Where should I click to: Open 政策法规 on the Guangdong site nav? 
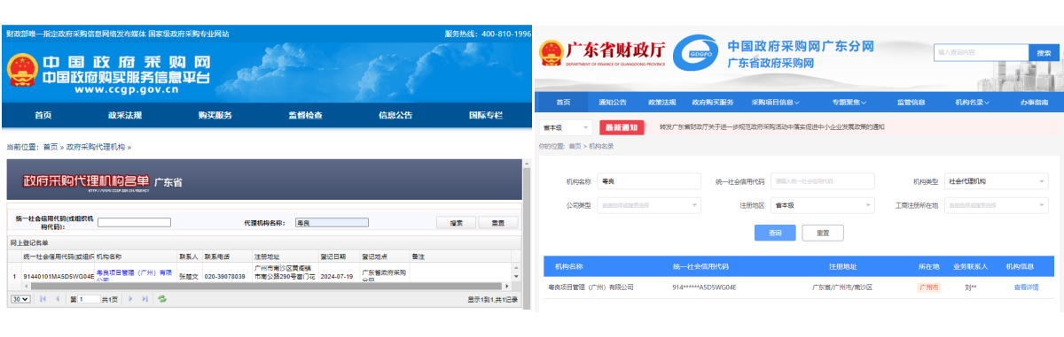point(661,103)
